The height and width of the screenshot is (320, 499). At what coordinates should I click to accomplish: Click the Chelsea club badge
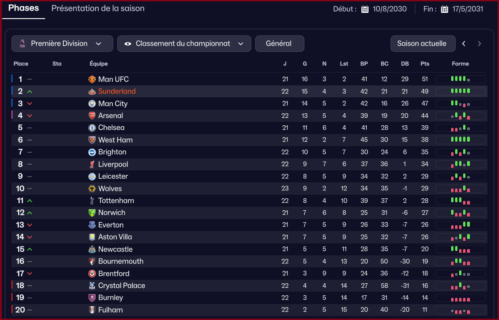click(92, 128)
